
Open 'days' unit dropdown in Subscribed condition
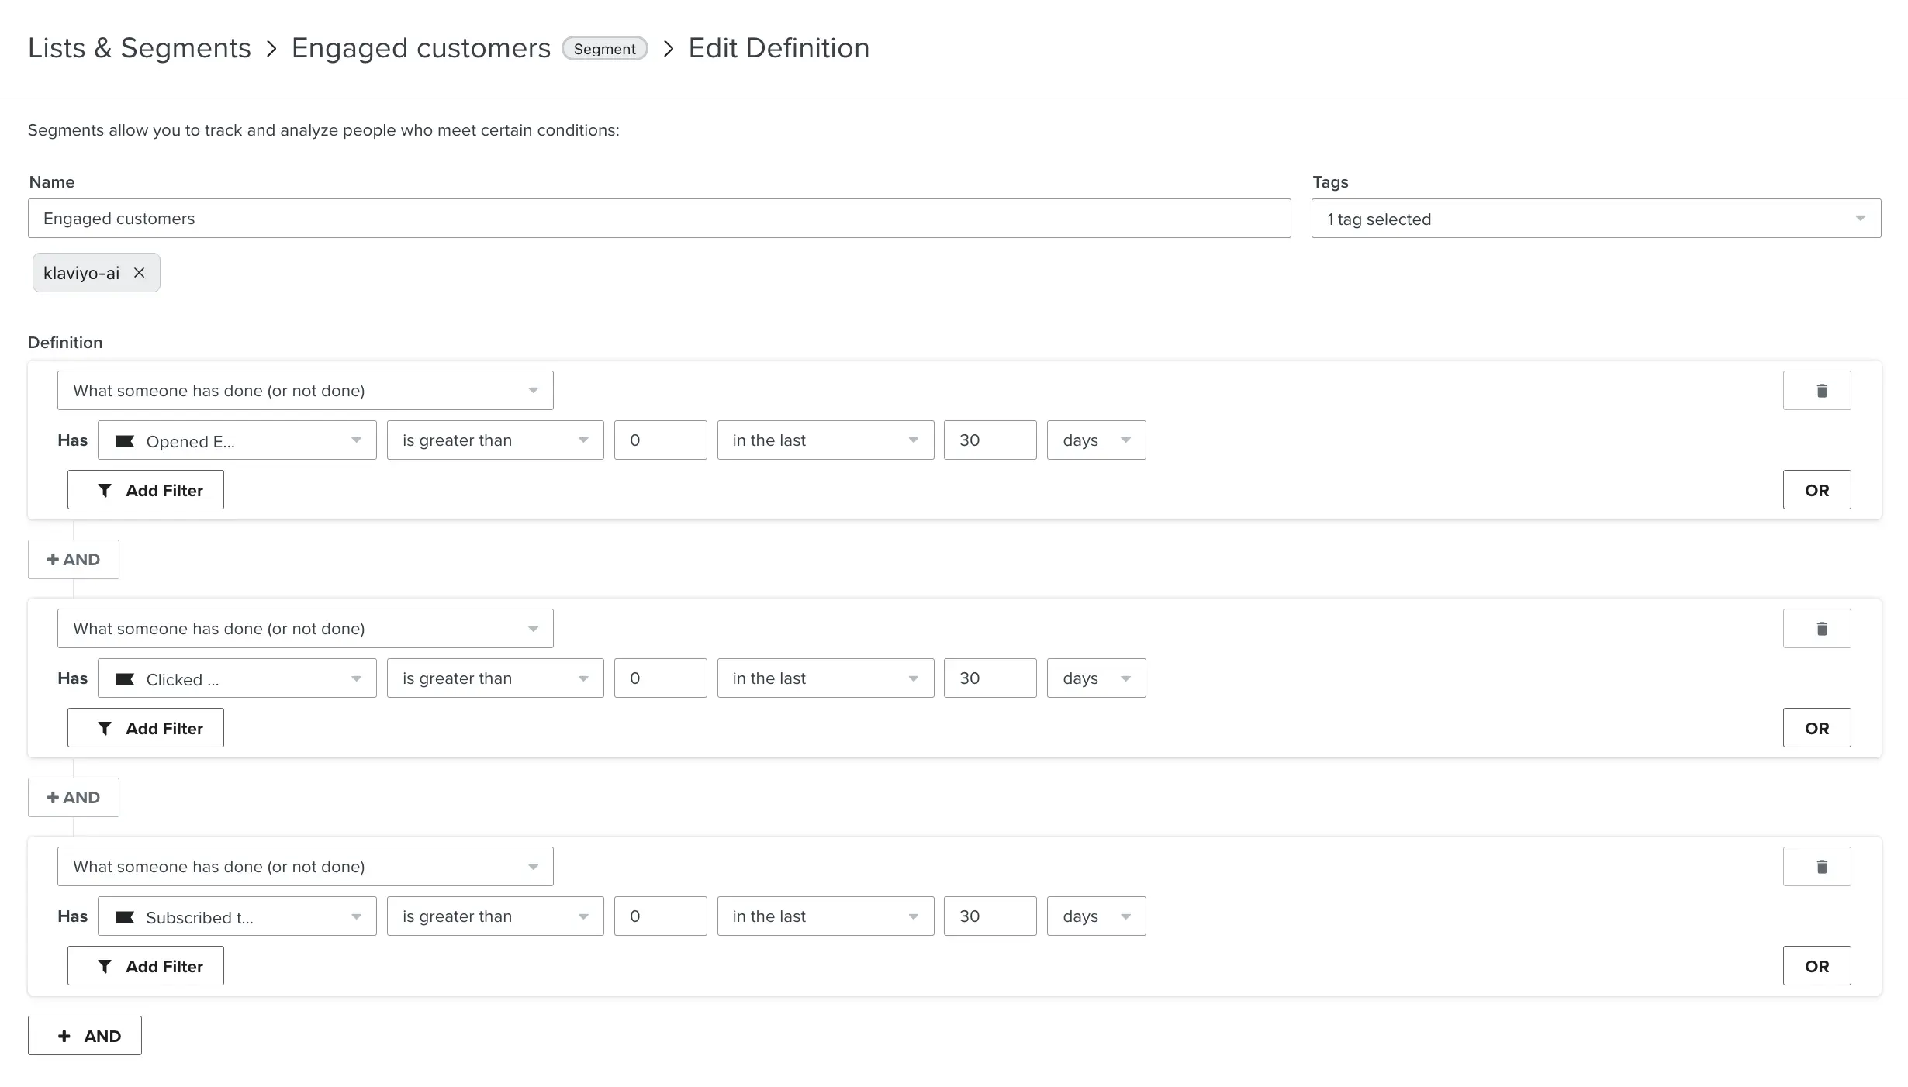[1096, 916]
